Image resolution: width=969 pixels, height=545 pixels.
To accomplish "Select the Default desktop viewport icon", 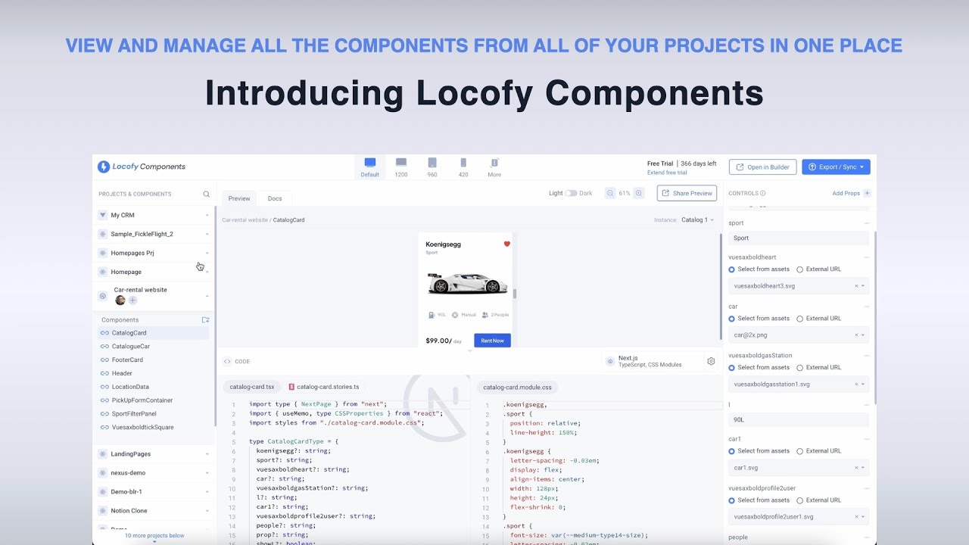I will tap(370, 163).
